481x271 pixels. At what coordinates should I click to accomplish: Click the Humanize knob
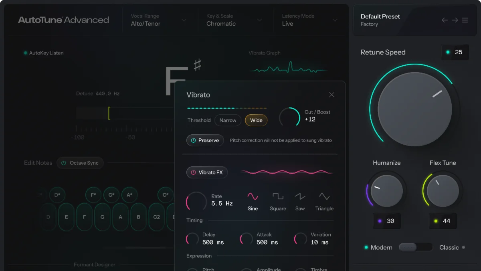(386, 190)
